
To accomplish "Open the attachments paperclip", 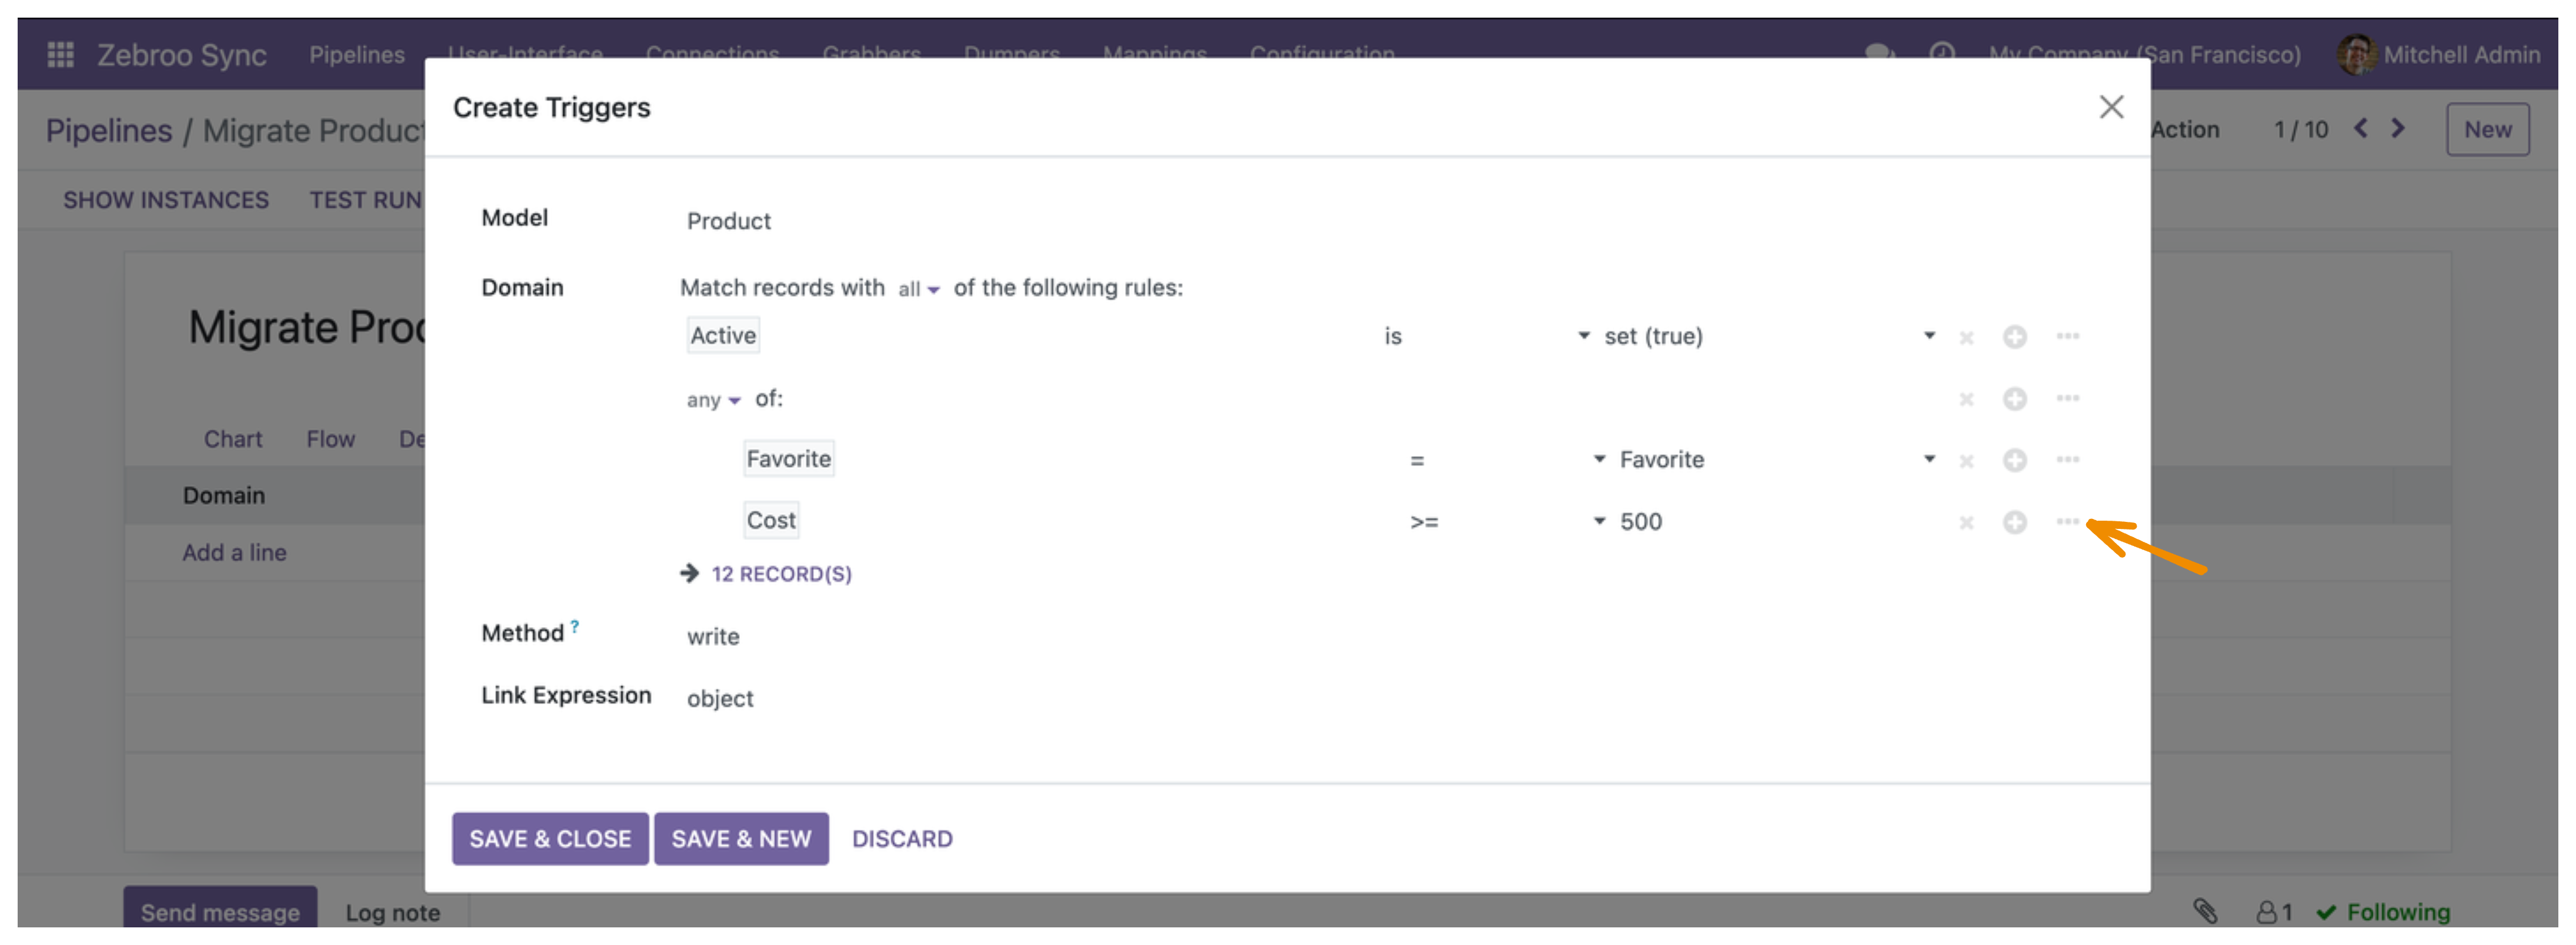I will pyautogui.click(x=2205, y=911).
